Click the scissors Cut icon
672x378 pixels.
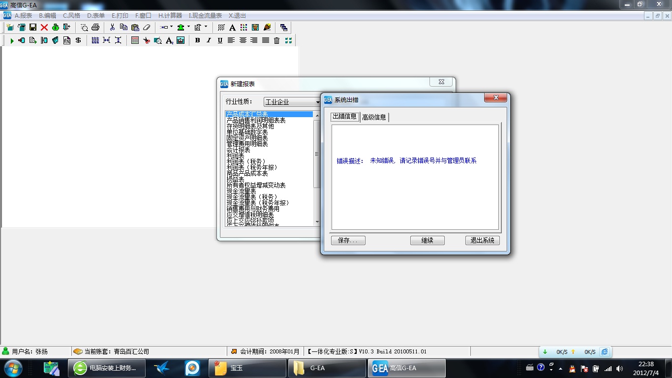point(112,28)
